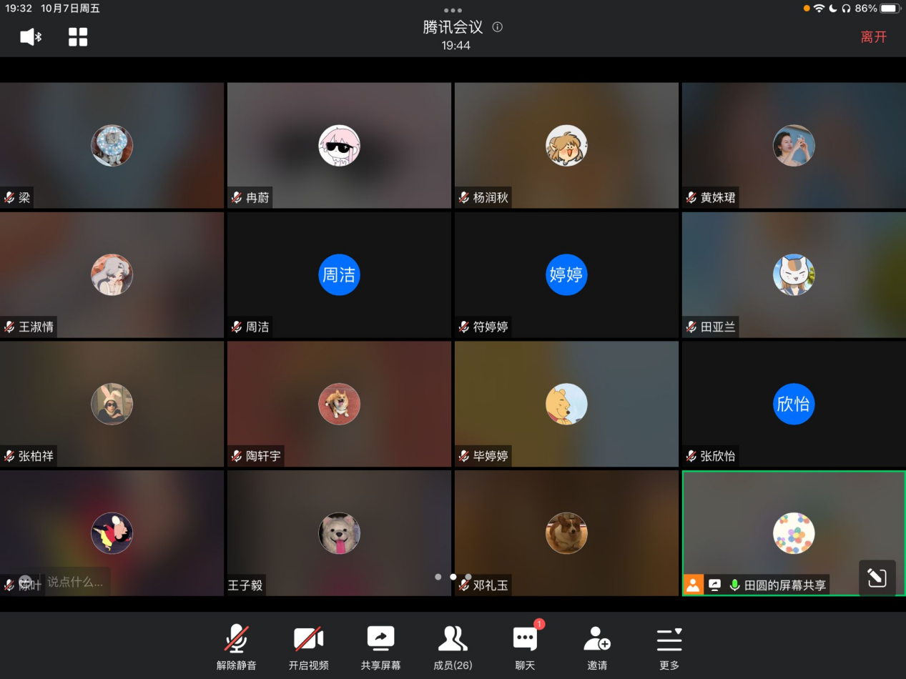Tap 冉蔚 sunglasses avatar tile

(339, 146)
